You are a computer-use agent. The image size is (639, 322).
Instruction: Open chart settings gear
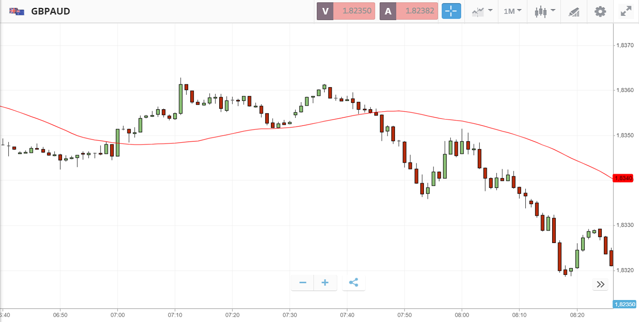point(600,11)
